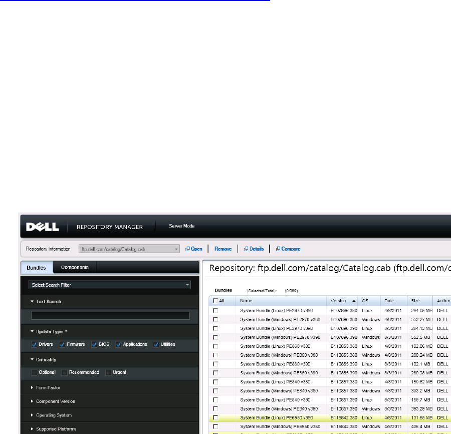Click size value 552.27 MB
This screenshot has width=451, height=434.
[x=421, y=320]
